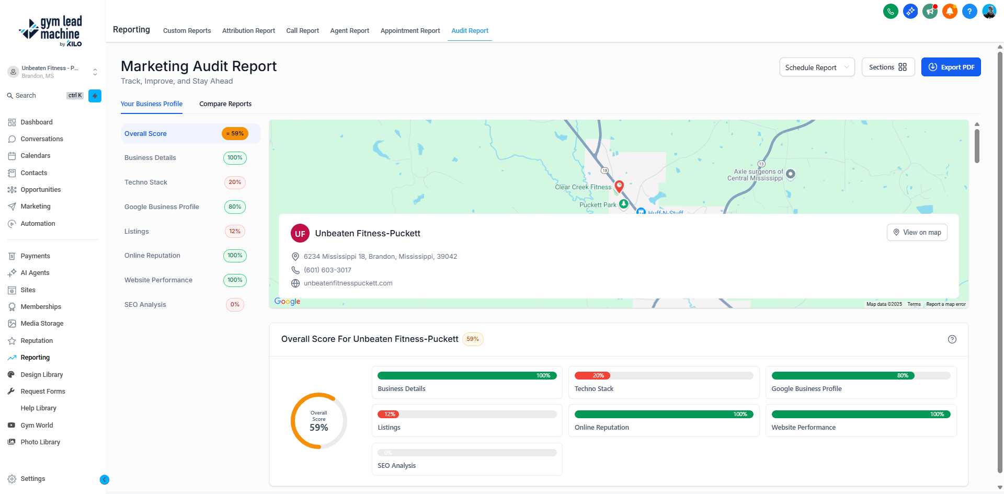
Task: Click the Settings gear icon
Action: [x=12, y=479]
